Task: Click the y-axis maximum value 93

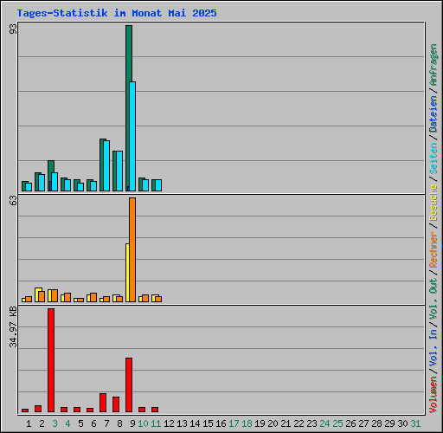Action: pyautogui.click(x=13, y=29)
